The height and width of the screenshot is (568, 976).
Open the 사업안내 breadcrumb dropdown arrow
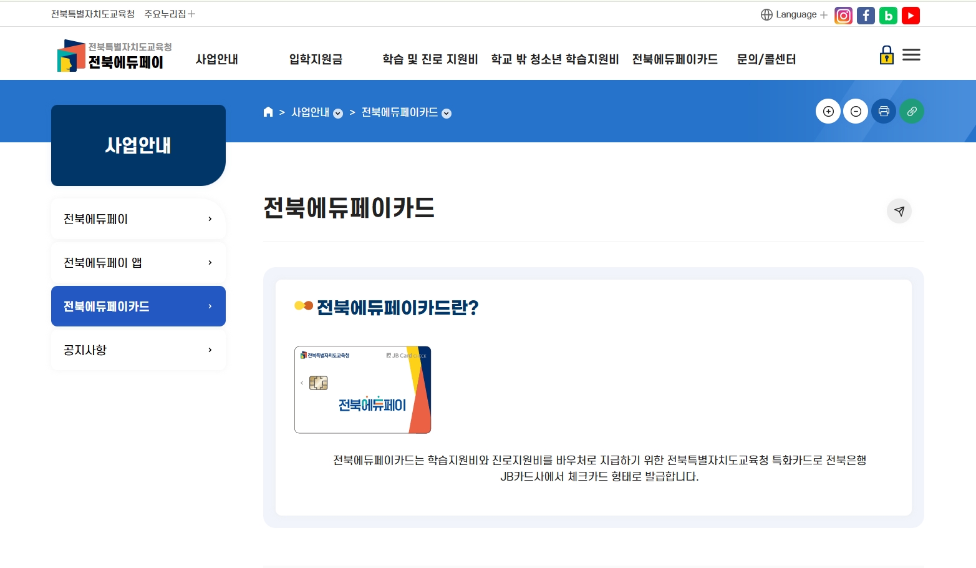(338, 113)
